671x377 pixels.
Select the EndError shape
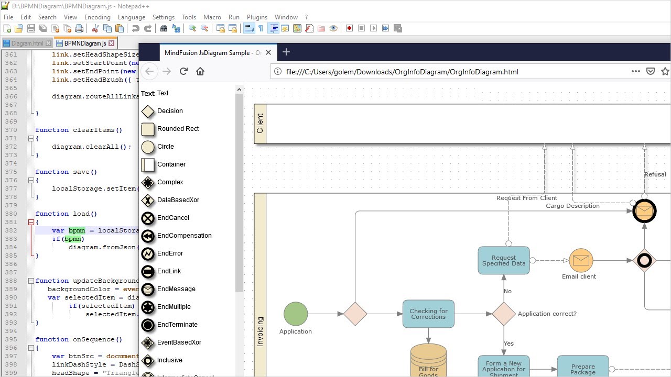163,253
